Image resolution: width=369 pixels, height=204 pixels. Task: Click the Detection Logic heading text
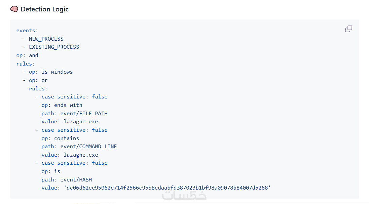tap(44, 9)
